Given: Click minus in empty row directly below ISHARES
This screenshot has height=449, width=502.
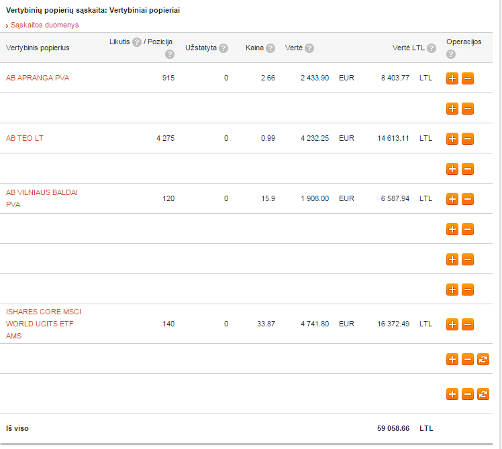Looking at the screenshot, I should (467, 359).
